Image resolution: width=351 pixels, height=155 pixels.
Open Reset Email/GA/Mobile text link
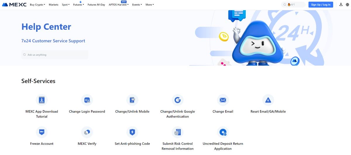pos(268,112)
